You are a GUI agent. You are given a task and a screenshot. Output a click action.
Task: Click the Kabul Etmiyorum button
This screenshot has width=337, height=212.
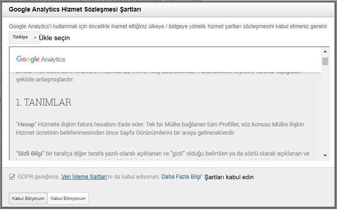point(68,198)
